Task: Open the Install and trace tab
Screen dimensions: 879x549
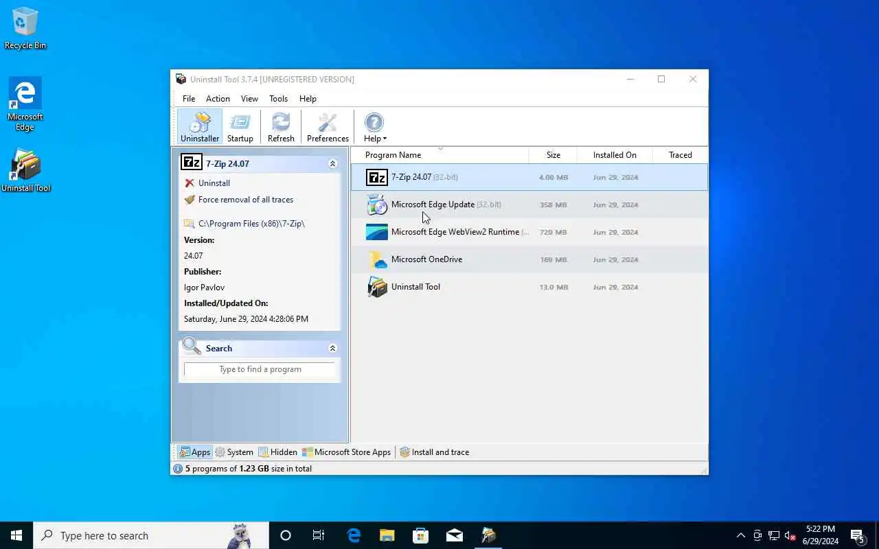Action: click(435, 452)
